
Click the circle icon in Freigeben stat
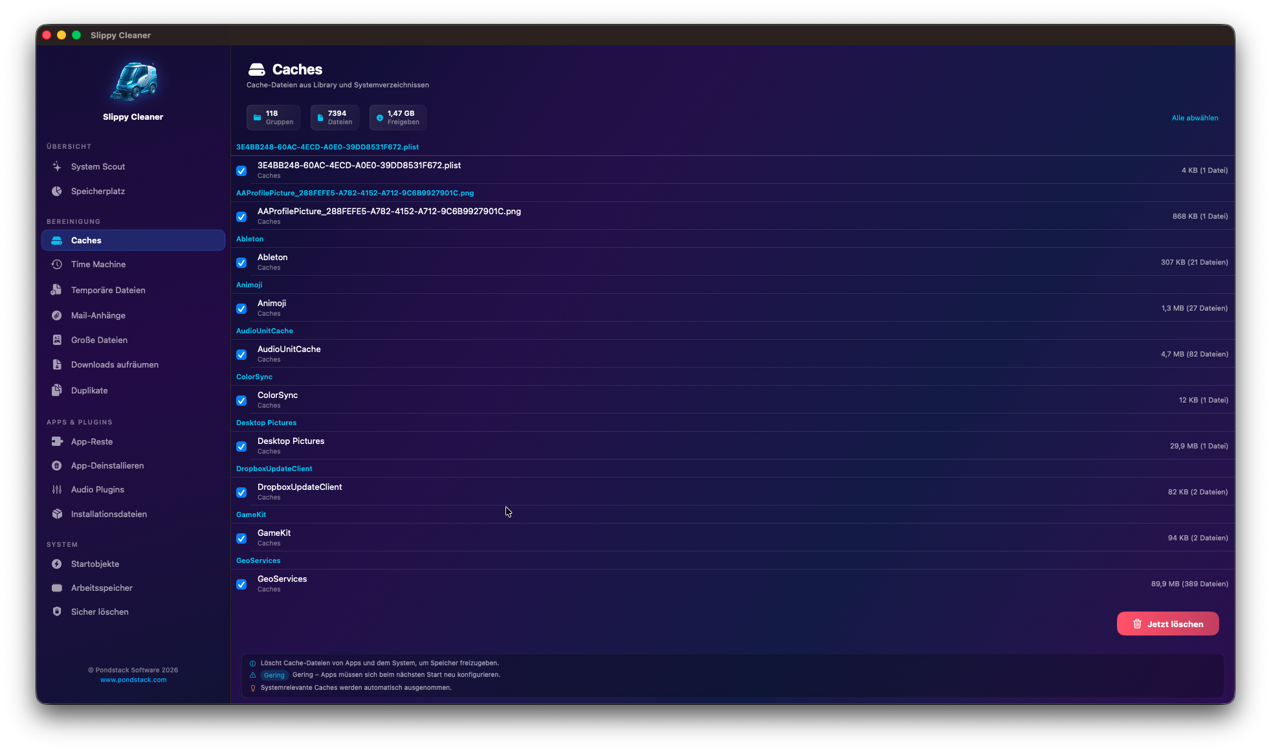tap(380, 118)
